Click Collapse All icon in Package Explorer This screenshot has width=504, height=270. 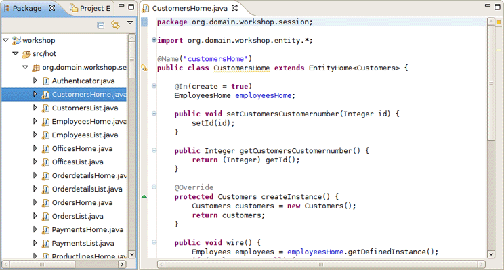click(101, 25)
